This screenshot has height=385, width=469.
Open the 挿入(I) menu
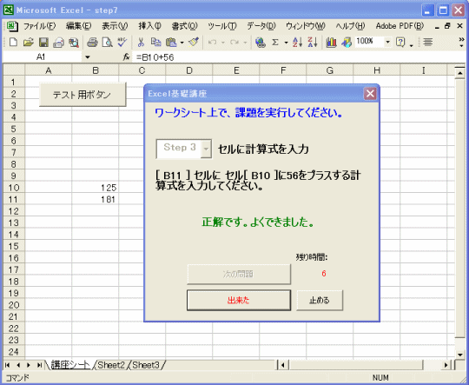149,26
